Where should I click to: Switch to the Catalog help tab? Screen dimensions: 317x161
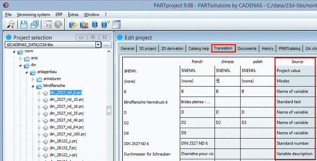click(x=199, y=48)
